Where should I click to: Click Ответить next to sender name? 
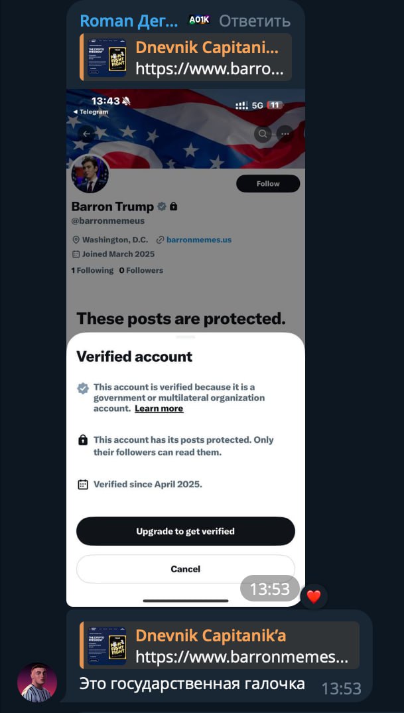click(255, 21)
